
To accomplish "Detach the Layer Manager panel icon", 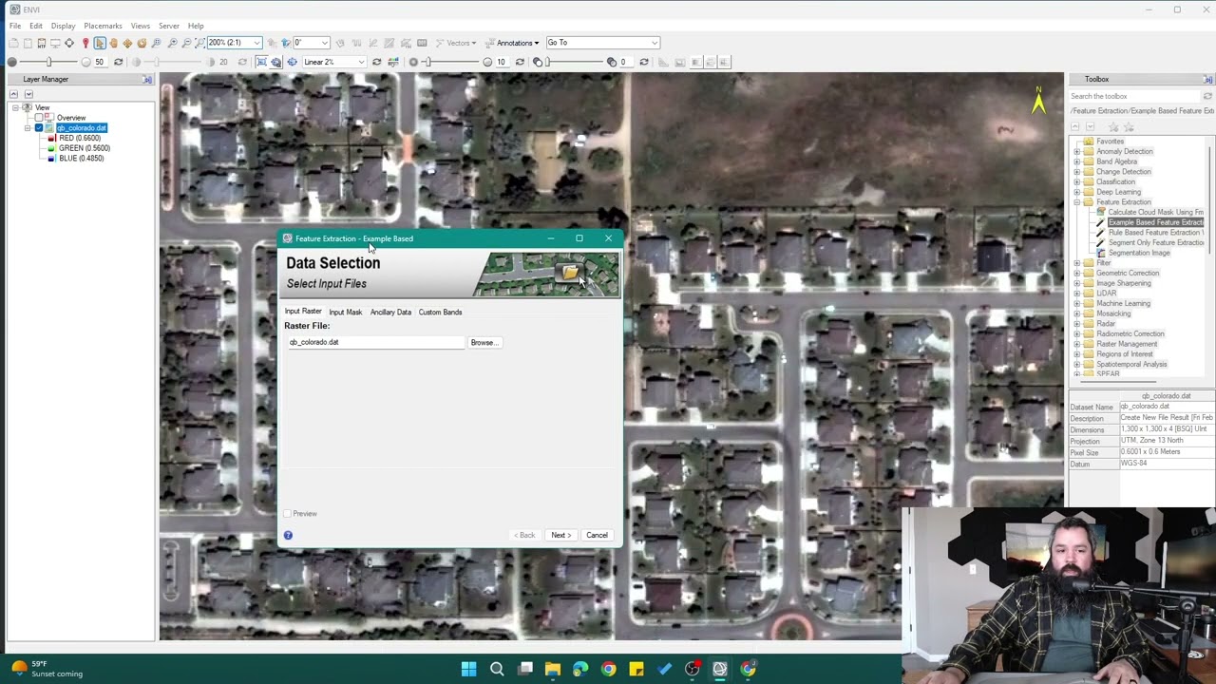I will [147, 79].
